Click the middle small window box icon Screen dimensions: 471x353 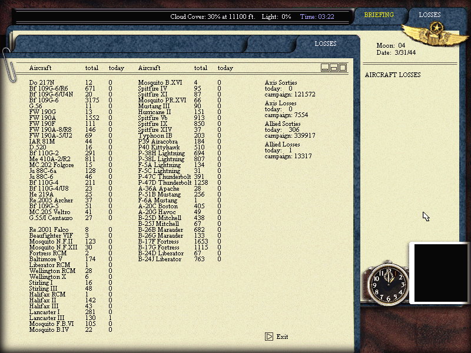tap(334, 68)
